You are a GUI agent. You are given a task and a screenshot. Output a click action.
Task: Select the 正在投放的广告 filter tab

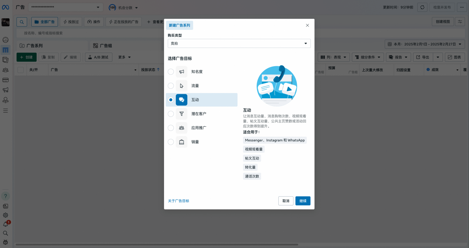click(x=124, y=22)
